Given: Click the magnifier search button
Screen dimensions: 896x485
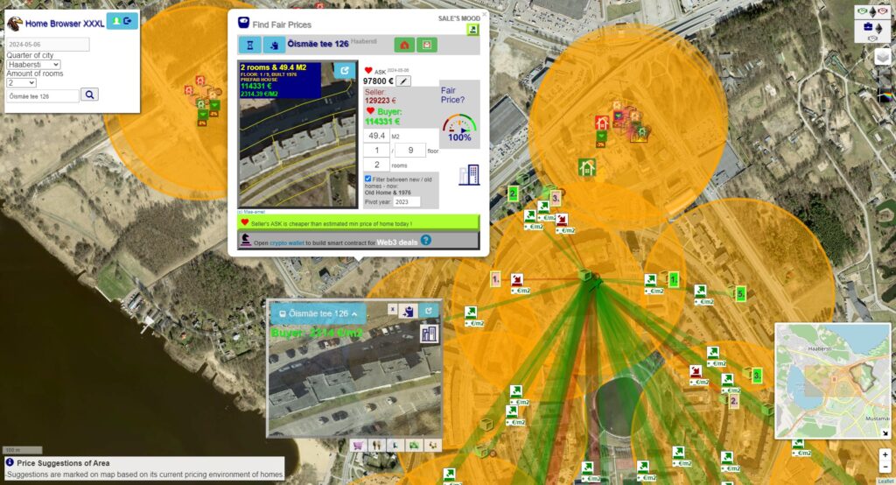Looking at the screenshot, I should click(90, 95).
